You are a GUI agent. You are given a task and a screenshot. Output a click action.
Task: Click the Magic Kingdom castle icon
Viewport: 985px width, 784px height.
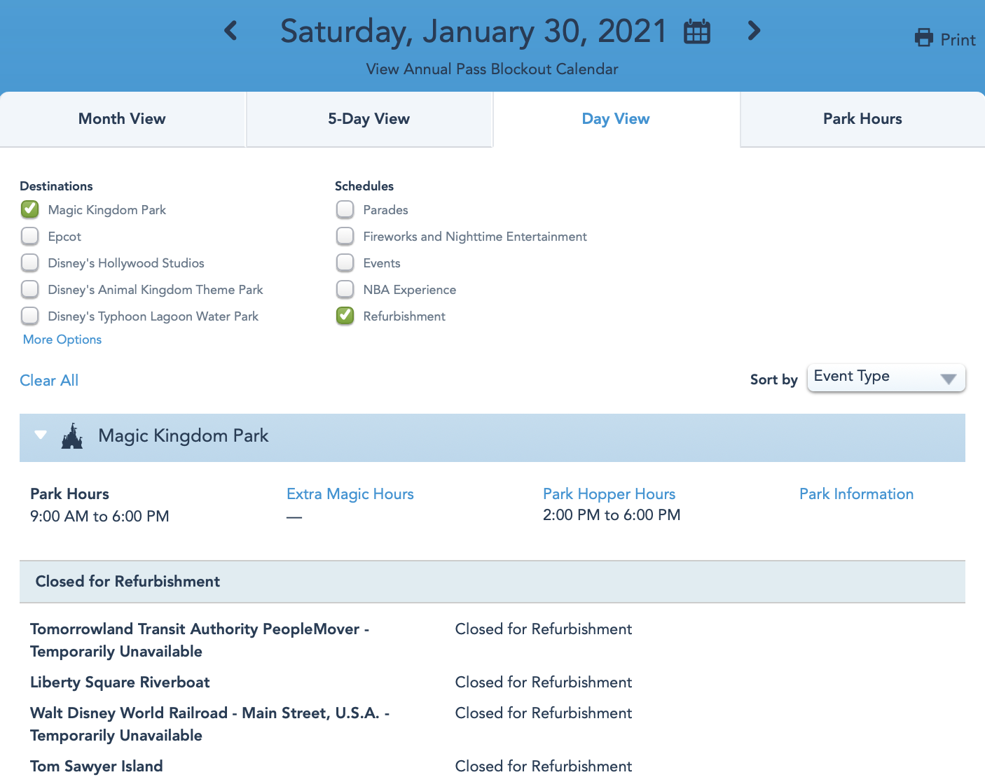72,436
